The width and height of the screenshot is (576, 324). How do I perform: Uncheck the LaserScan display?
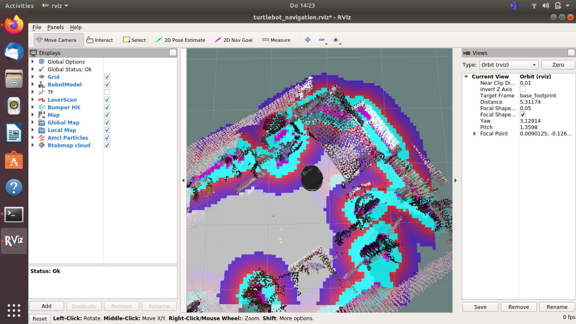point(107,100)
